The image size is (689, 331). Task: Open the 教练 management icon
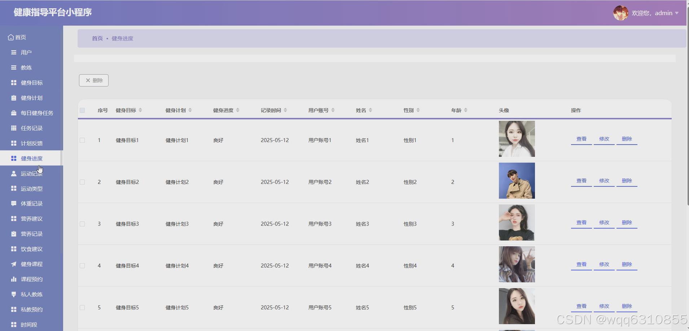(x=13, y=67)
